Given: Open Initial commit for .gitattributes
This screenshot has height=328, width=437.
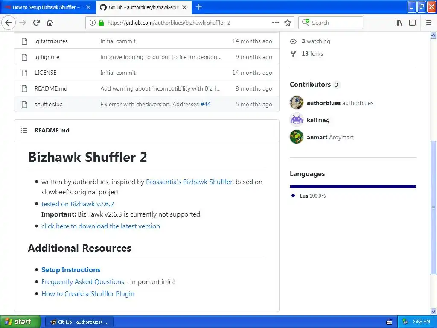Looking at the screenshot, I should [x=118, y=41].
